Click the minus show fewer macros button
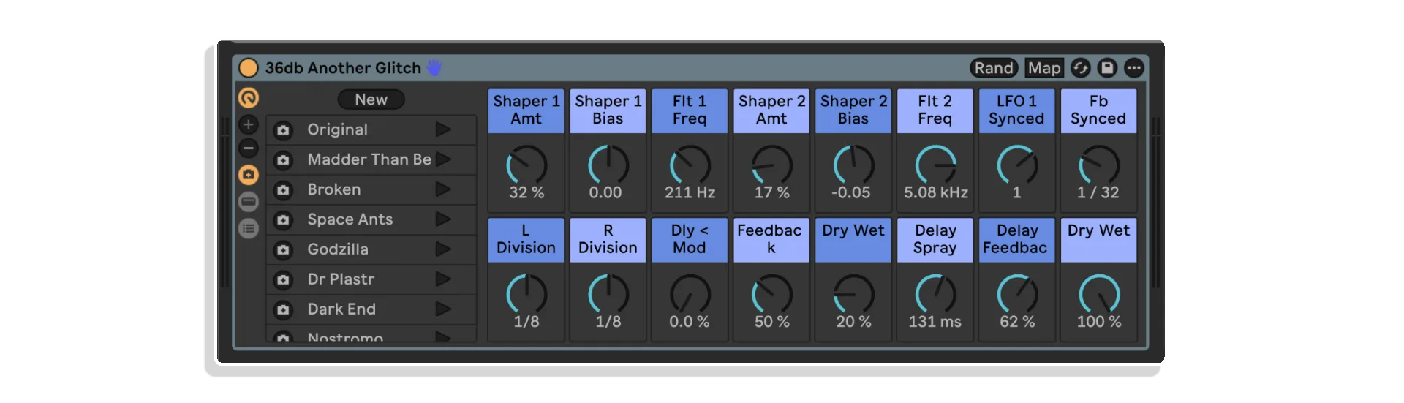This screenshot has height=403, width=1404. tap(249, 148)
